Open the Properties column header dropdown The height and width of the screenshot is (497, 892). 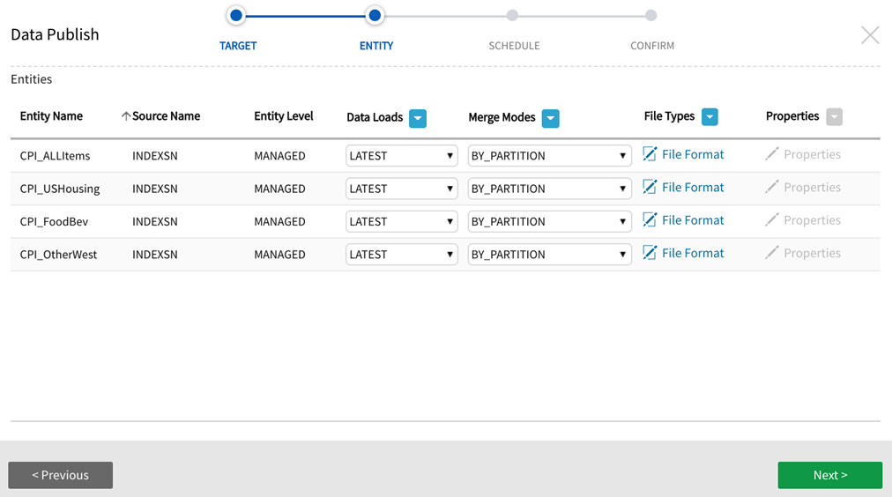[x=834, y=116]
